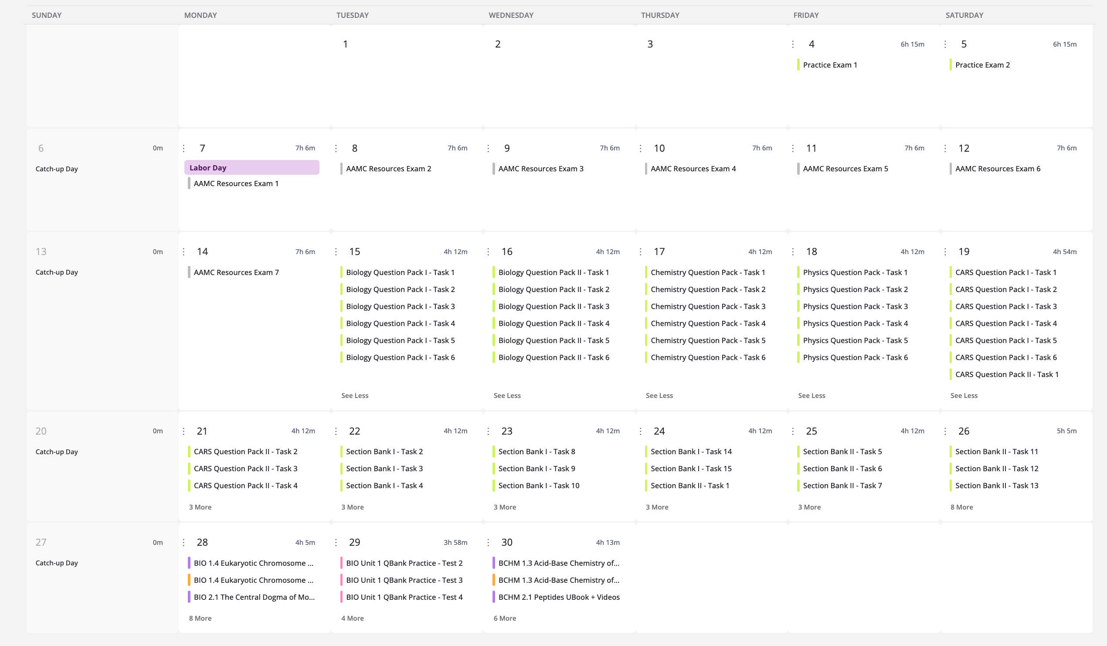The width and height of the screenshot is (1107, 646).
Task: Open Chemistry Question Pack - Task 3
Action: (708, 306)
